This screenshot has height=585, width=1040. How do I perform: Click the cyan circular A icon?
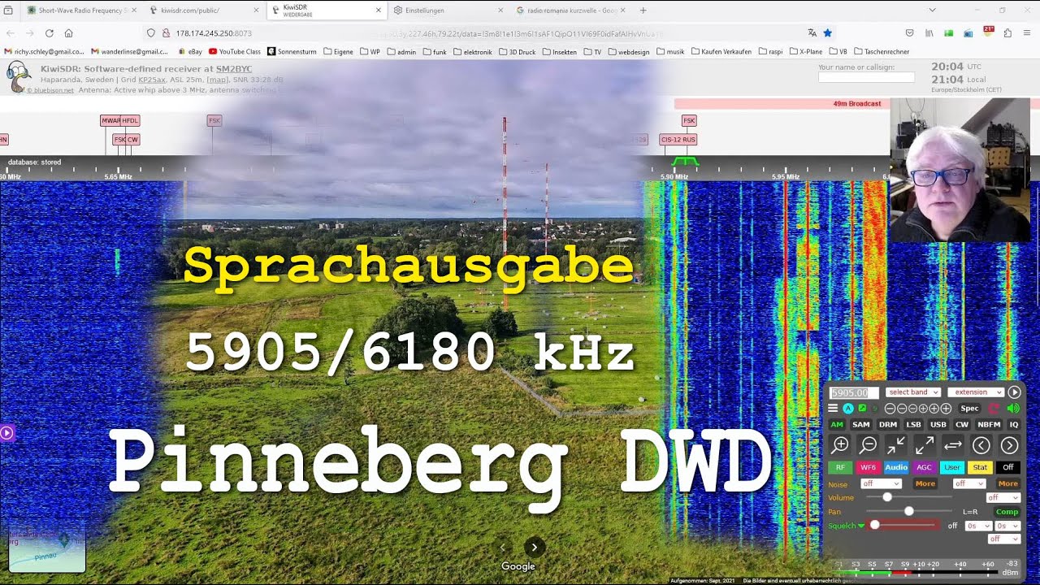tap(848, 409)
